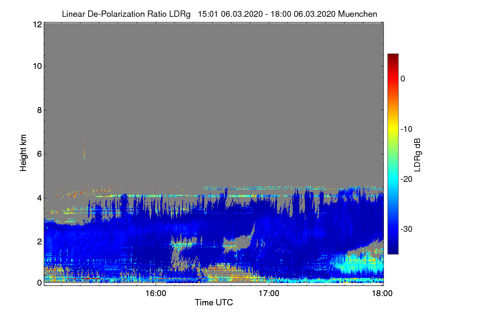Click the height tick label 2
Screen dimensions: 504x336
click(x=39, y=241)
